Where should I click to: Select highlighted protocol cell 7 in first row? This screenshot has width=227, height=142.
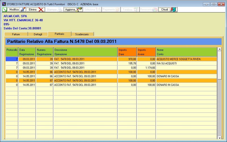coord(12,59)
